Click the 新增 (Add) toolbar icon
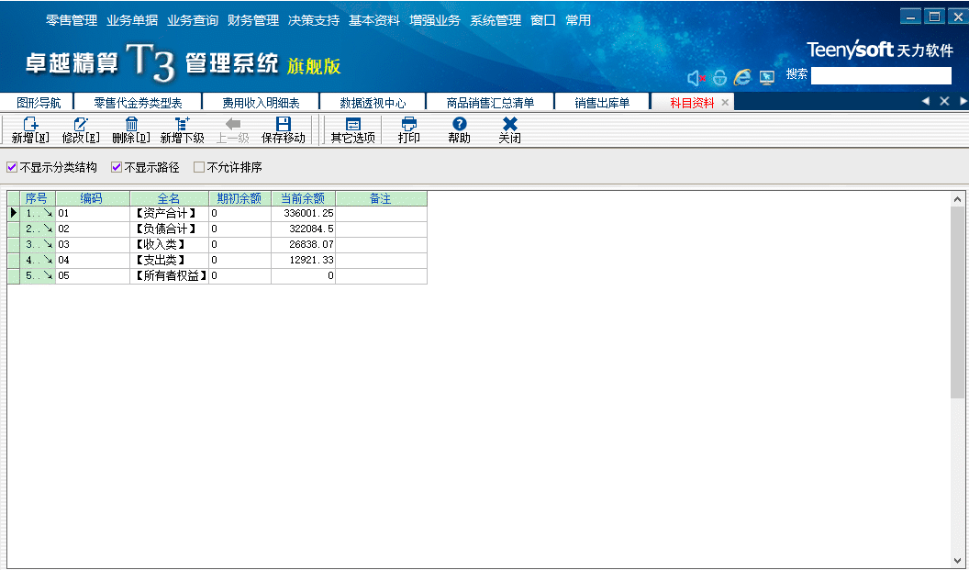 pyautogui.click(x=30, y=124)
